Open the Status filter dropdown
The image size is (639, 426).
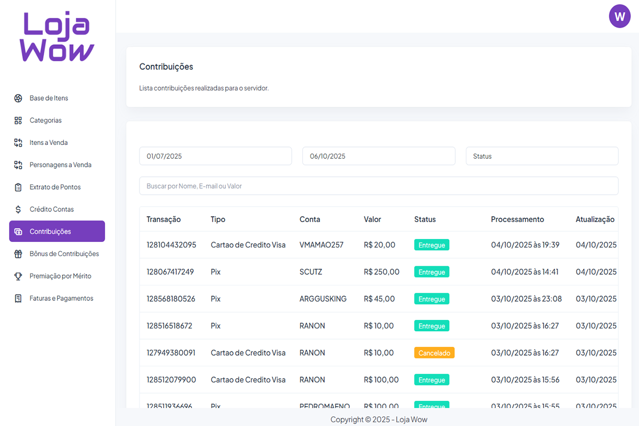tap(542, 156)
